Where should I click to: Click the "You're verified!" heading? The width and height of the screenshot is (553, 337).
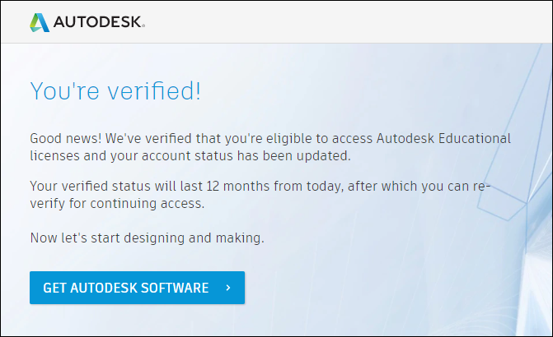[x=115, y=90]
